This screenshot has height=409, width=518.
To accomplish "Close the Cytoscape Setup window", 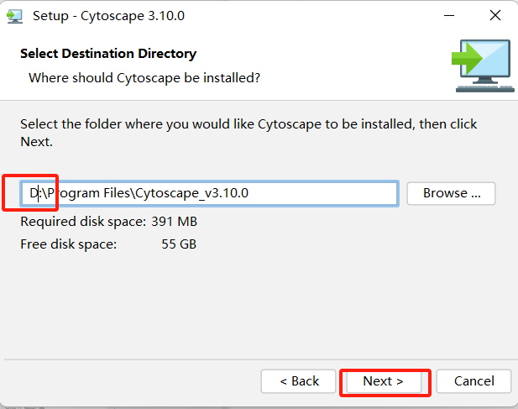I will pos(495,15).
